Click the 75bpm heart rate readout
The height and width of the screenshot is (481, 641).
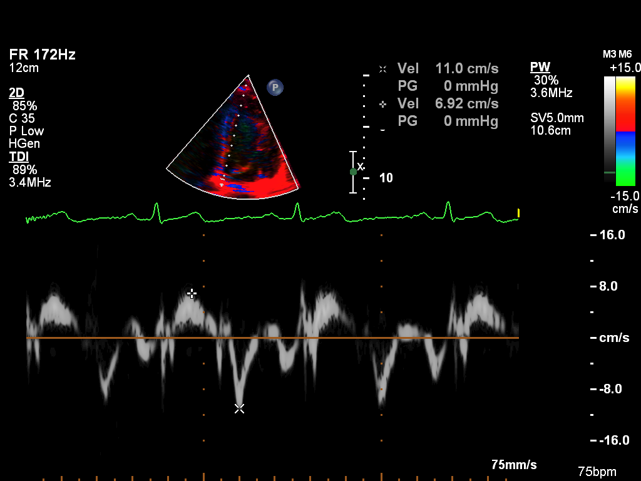(x=597, y=472)
